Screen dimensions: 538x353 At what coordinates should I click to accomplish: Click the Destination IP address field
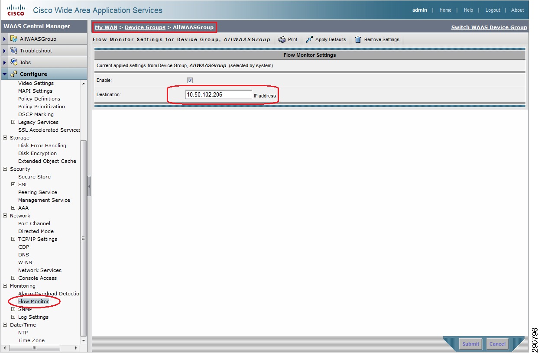click(218, 94)
